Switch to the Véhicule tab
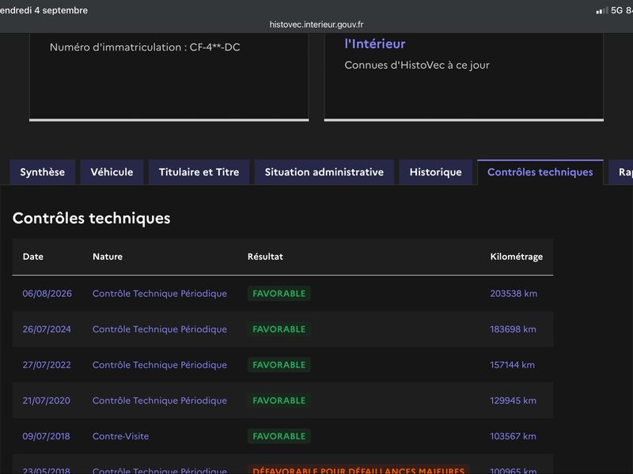 (x=112, y=172)
